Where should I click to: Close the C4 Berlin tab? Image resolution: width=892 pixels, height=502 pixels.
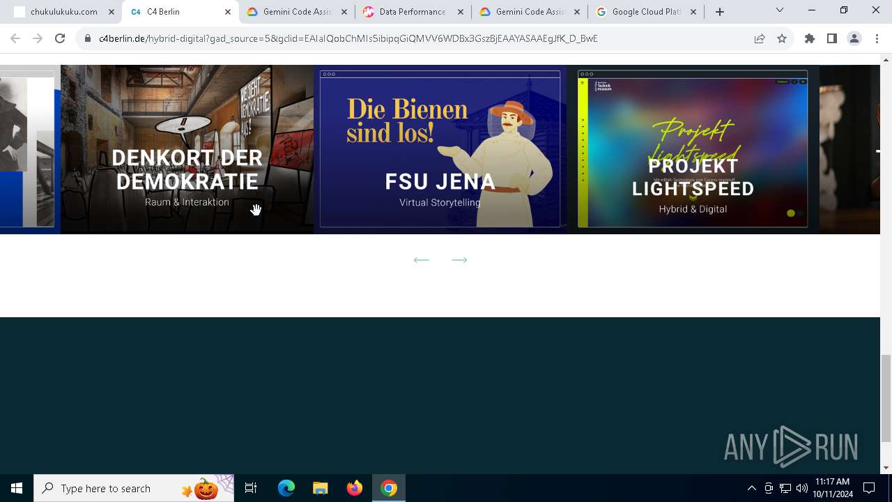click(x=228, y=12)
